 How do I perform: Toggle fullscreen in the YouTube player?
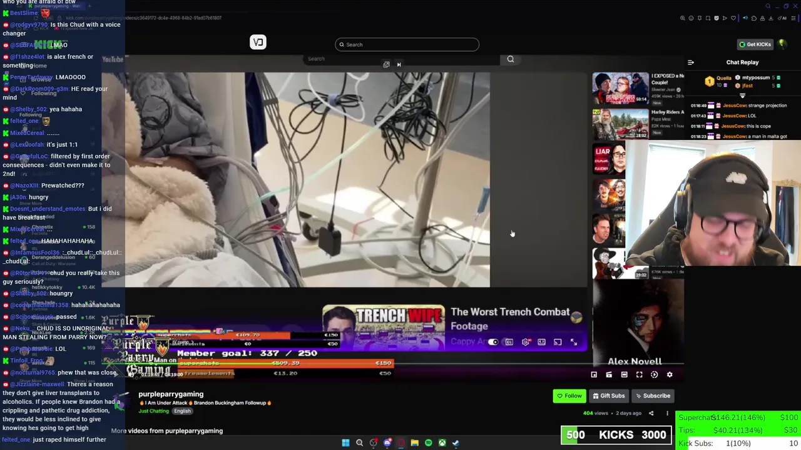pyautogui.click(x=574, y=342)
